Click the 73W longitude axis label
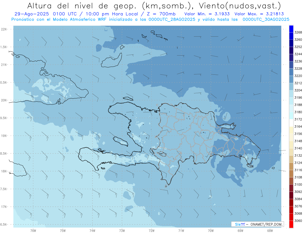 (122, 231)
